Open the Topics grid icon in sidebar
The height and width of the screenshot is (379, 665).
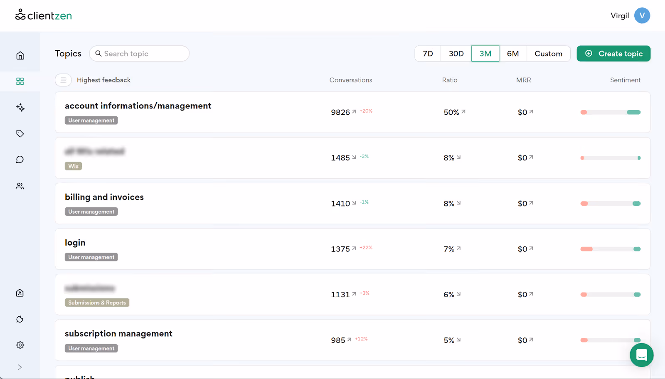20,81
